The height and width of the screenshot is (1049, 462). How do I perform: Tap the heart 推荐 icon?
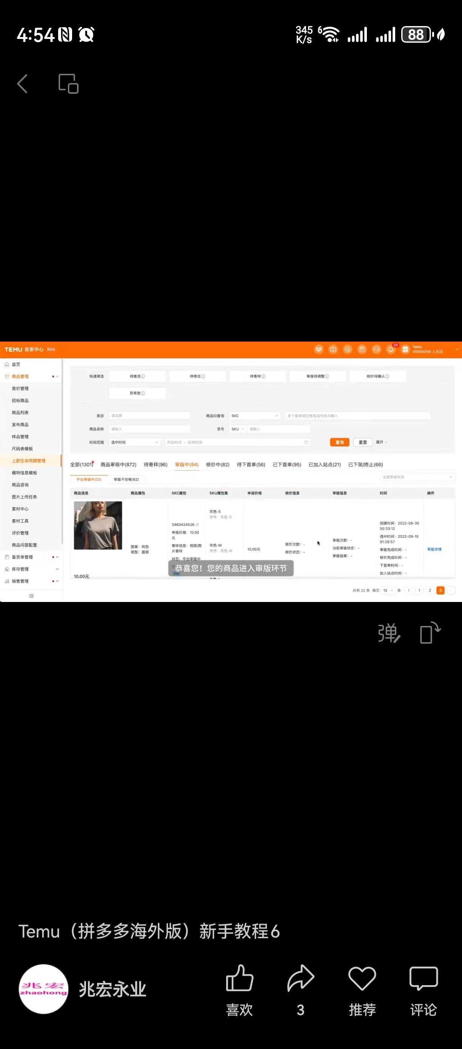362,978
